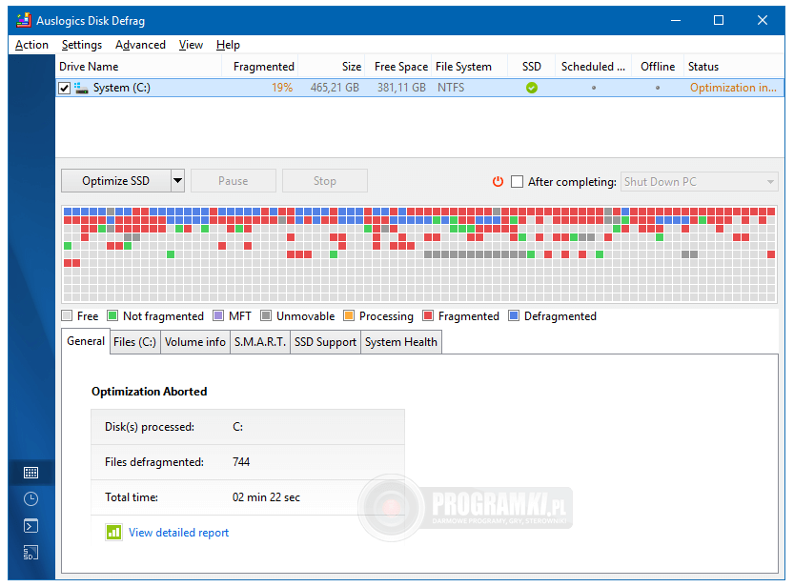Click the Status column header
This screenshot has width=794, height=587.
tap(734, 67)
